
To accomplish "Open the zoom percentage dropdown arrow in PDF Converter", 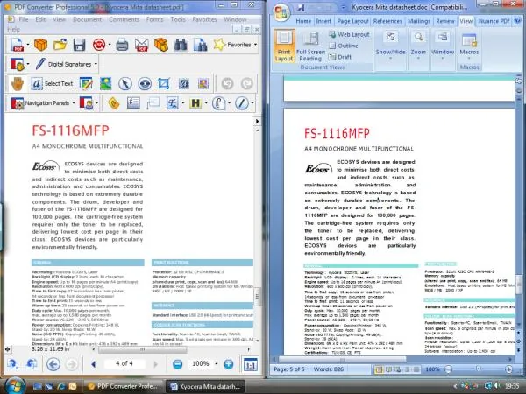I will (x=217, y=364).
